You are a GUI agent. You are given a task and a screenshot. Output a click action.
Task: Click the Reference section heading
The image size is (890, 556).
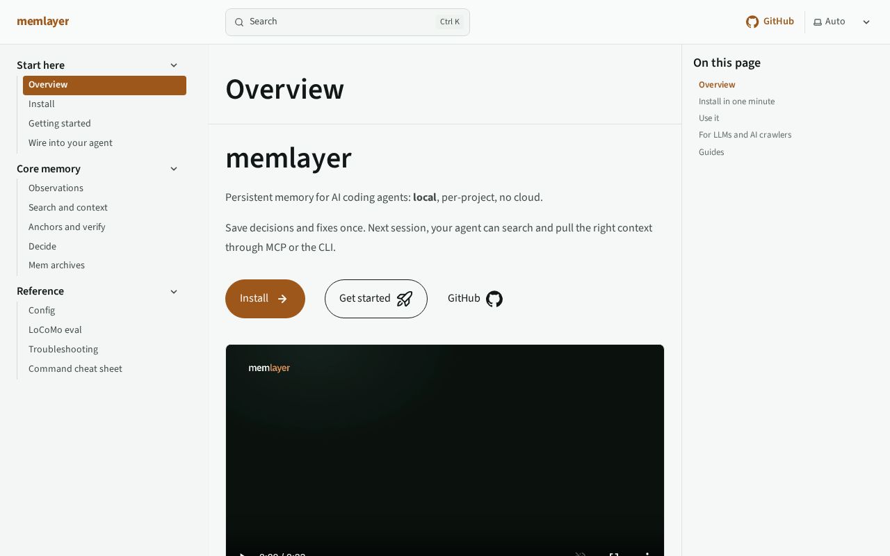[x=40, y=291]
